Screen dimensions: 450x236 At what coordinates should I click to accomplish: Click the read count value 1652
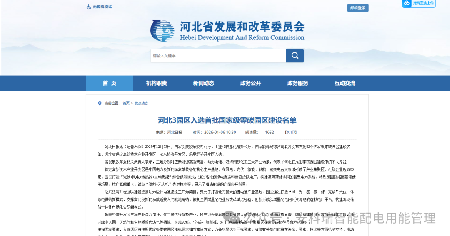point(270,133)
